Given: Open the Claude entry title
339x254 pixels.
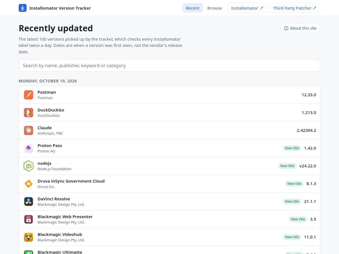Looking at the screenshot, I should point(45,128).
